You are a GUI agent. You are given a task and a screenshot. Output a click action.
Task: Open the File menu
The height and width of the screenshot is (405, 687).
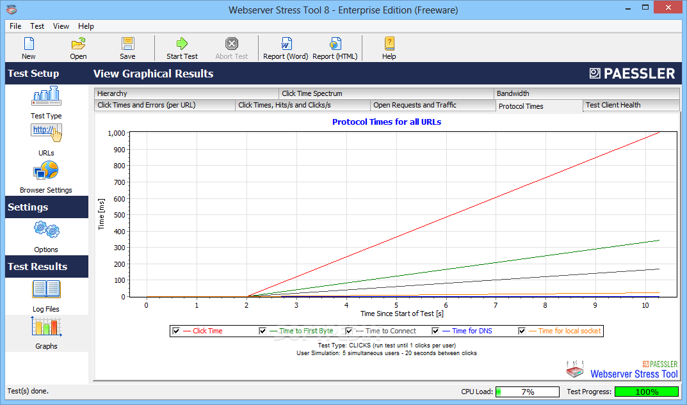(15, 26)
